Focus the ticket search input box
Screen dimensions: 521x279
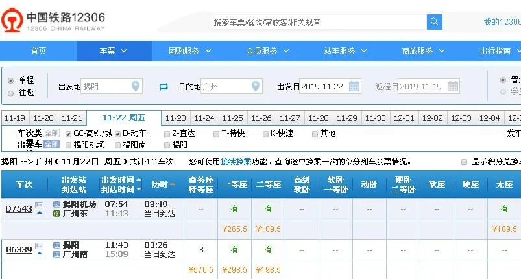pos(318,22)
